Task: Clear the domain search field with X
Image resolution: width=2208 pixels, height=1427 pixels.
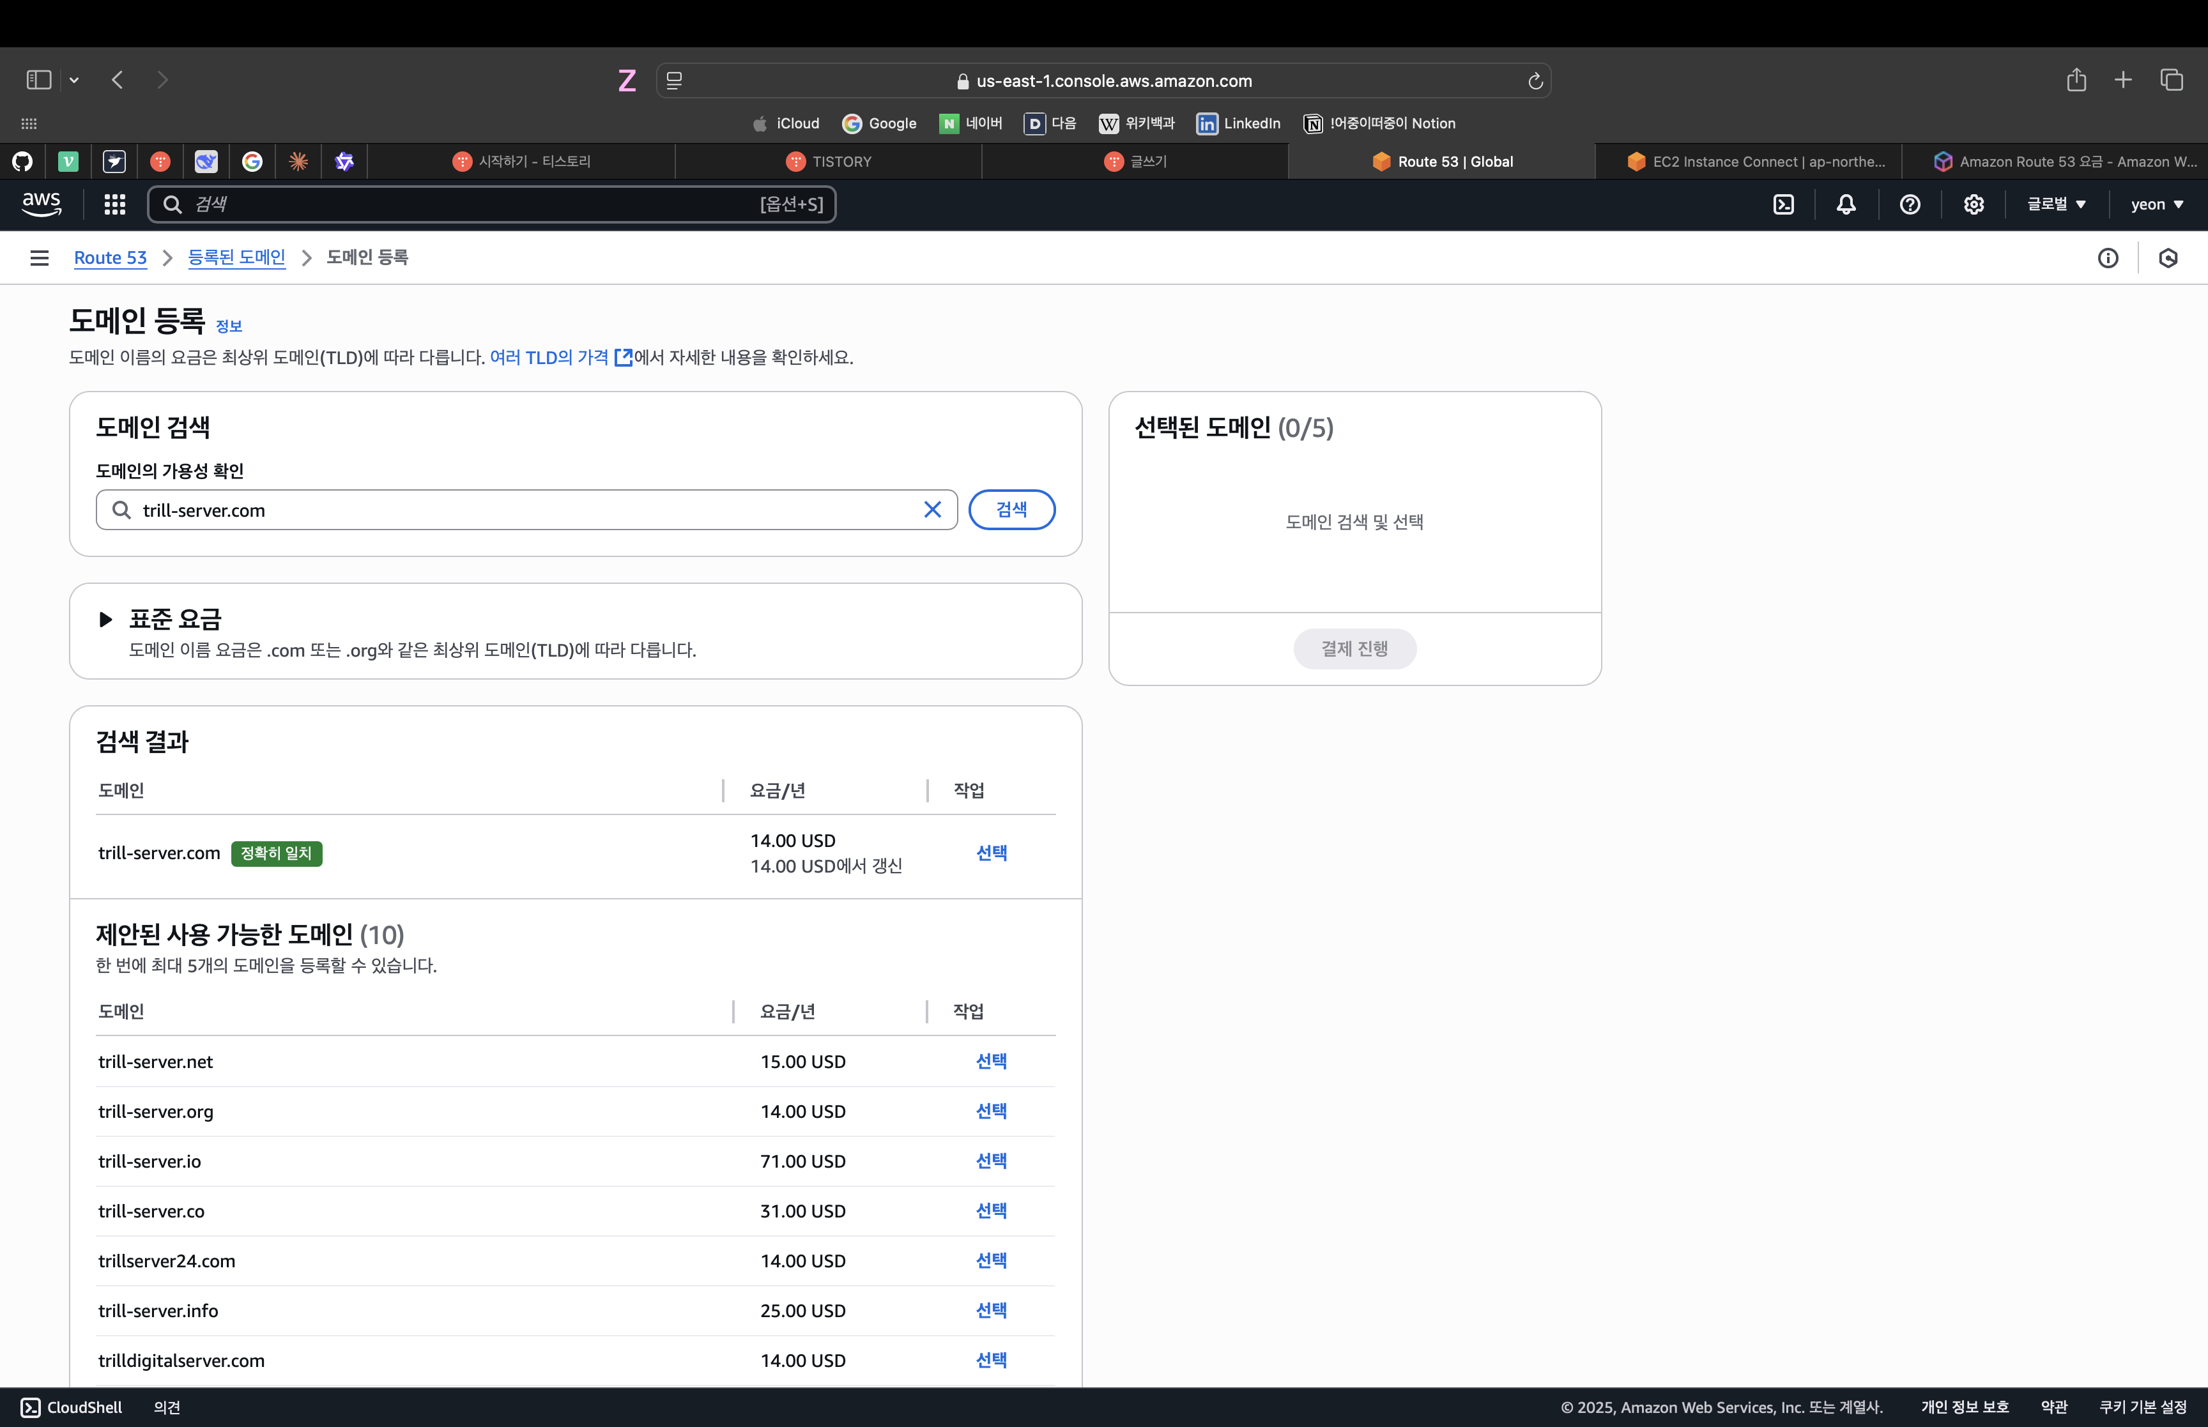Action: 932,510
